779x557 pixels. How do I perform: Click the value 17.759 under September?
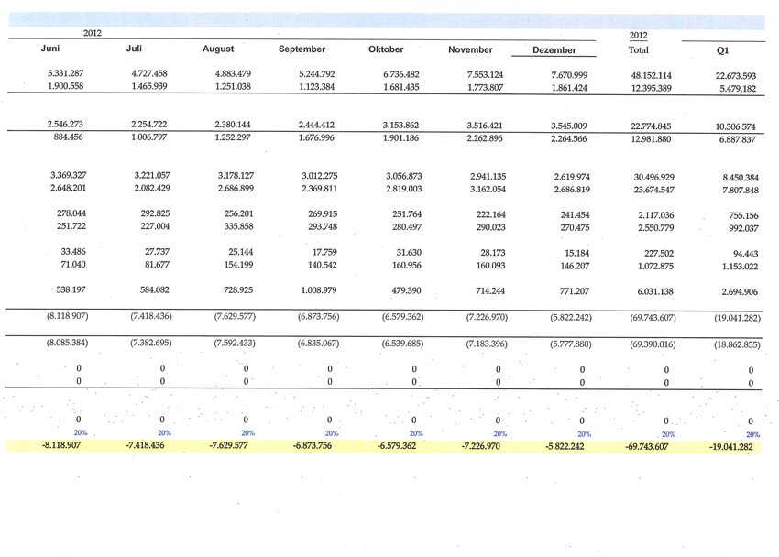325,252
